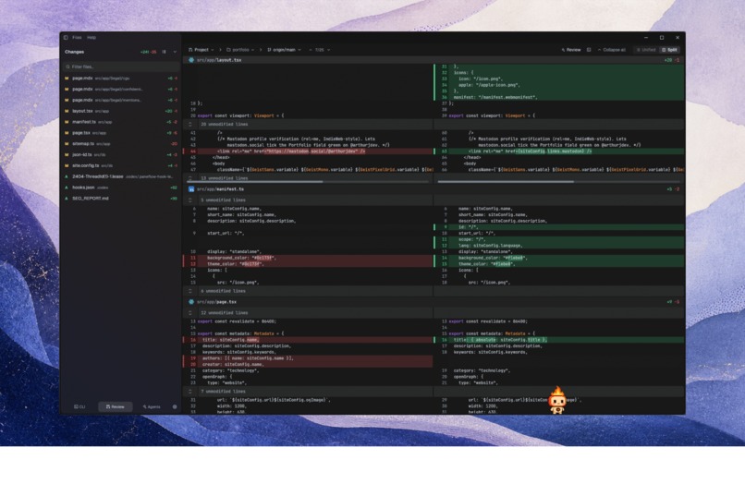Click the TypeScript icon beside src/app/manifest.ts

(x=191, y=189)
